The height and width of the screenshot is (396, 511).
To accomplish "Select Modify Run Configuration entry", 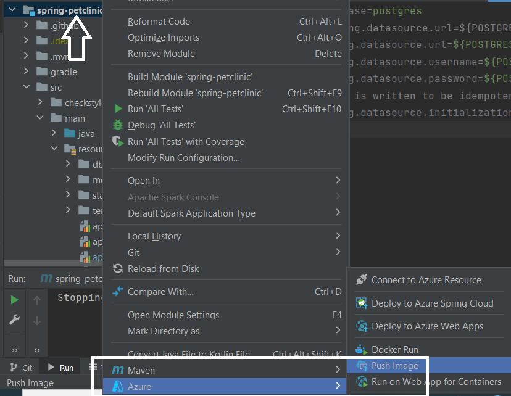I will tap(226, 158).
